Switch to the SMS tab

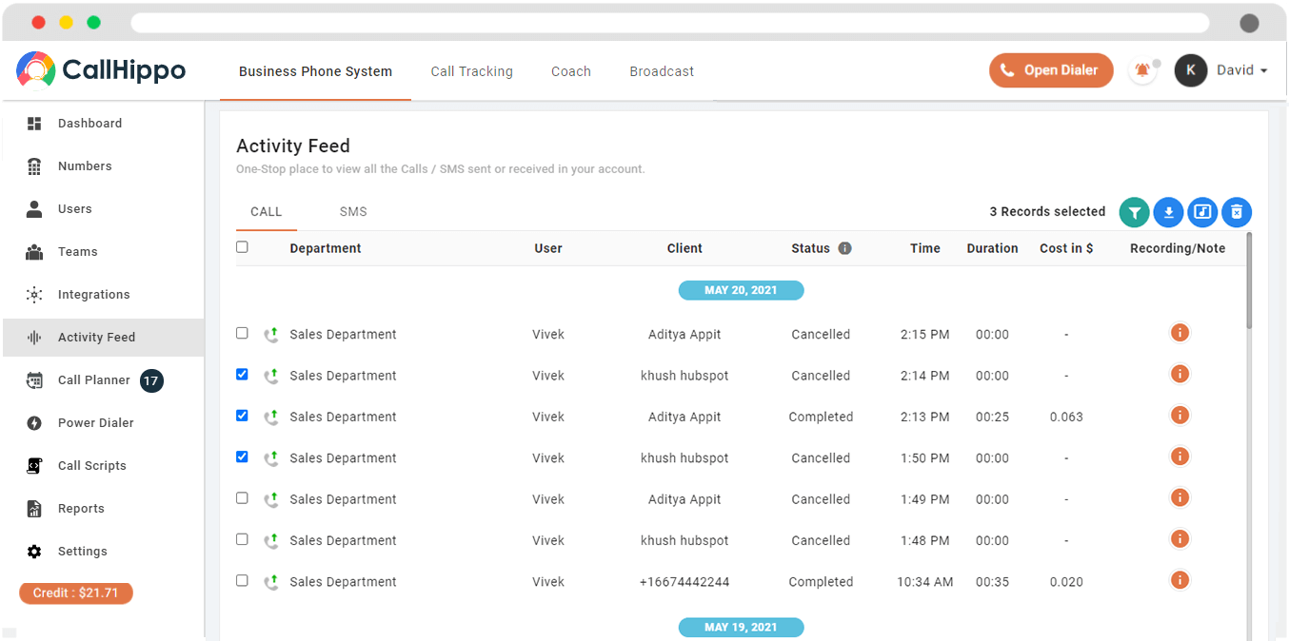click(x=353, y=212)
